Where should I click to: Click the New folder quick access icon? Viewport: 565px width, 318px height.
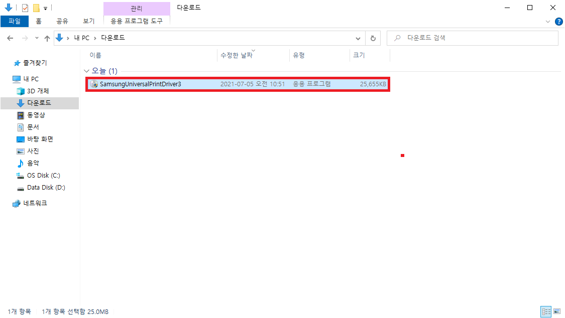(36, 8)
